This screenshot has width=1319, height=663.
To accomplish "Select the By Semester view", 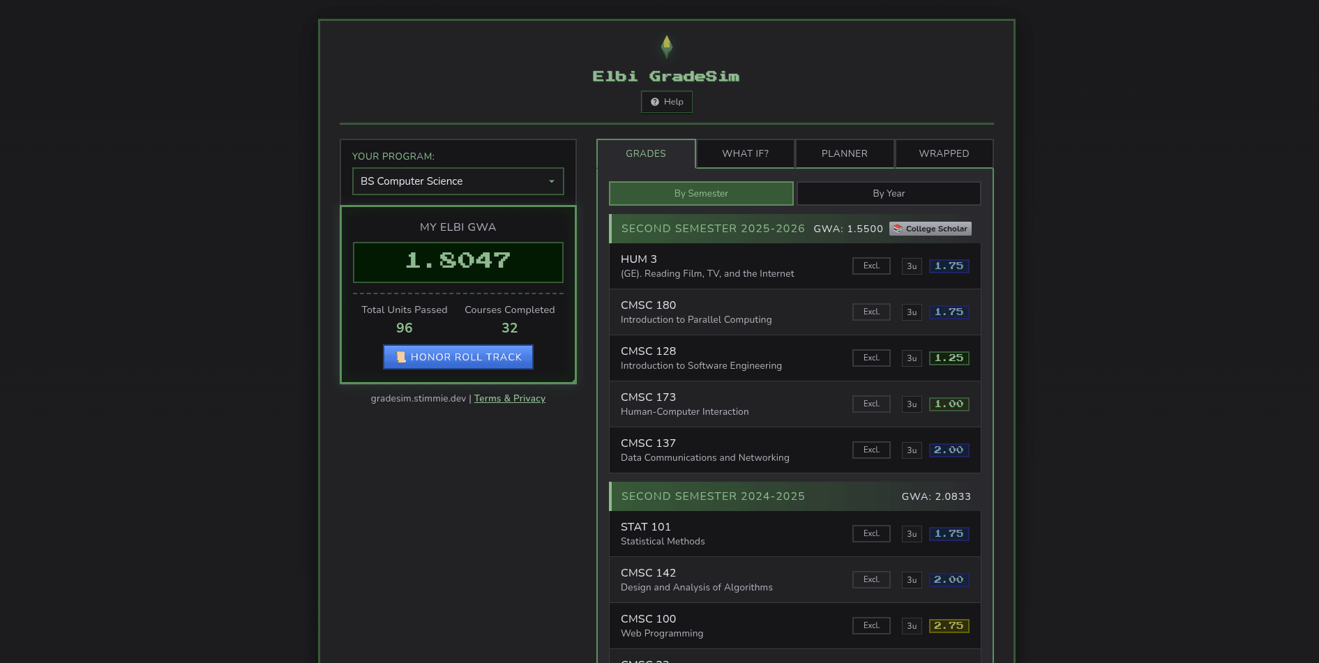I will pos(701,193).
